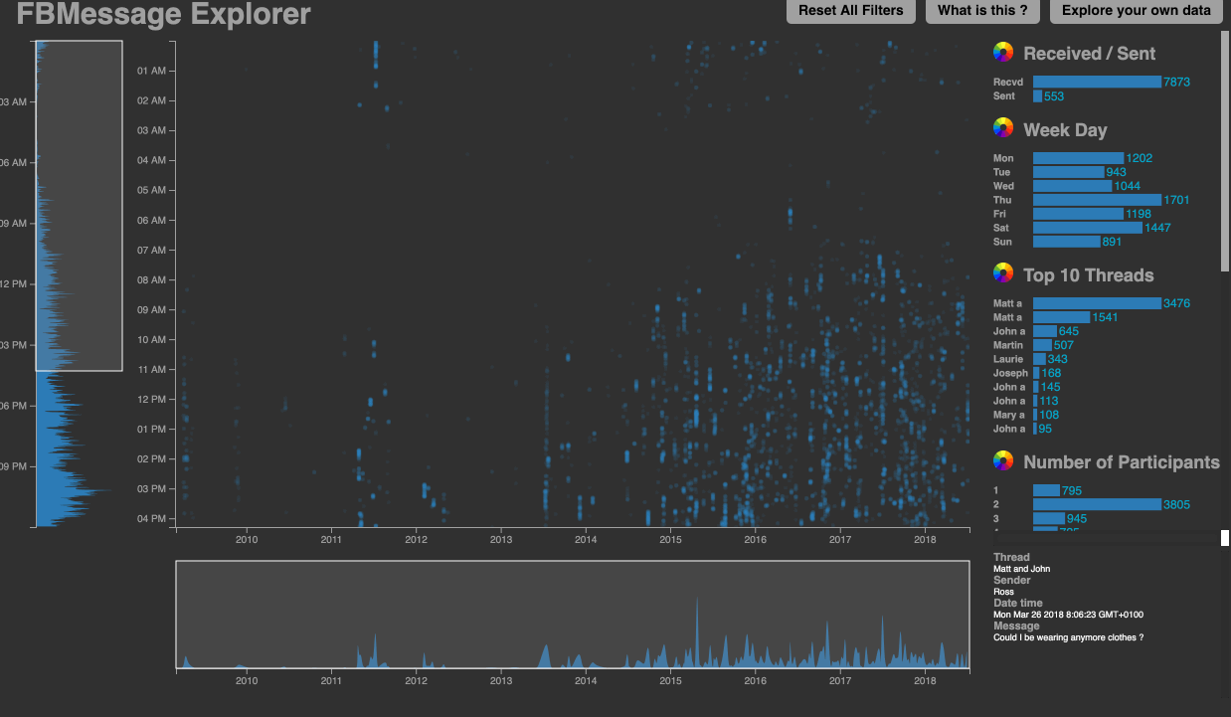Select the Mon bar in Week Day
Viewport: 1231px width, 717px height.
click(x=1078, y=158)
